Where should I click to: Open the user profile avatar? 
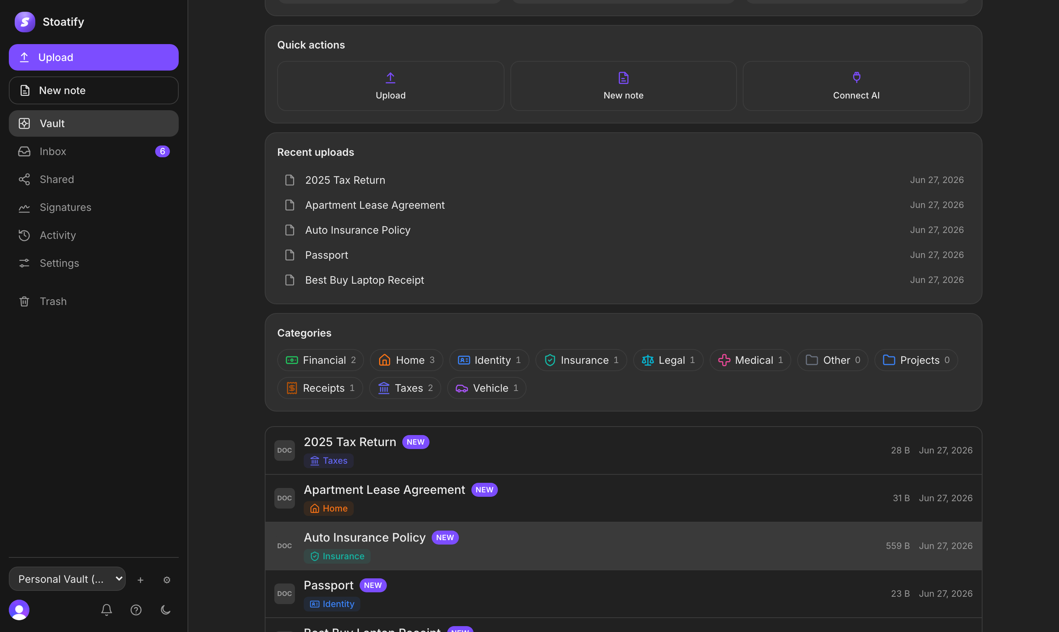click(x=19, y=610)
